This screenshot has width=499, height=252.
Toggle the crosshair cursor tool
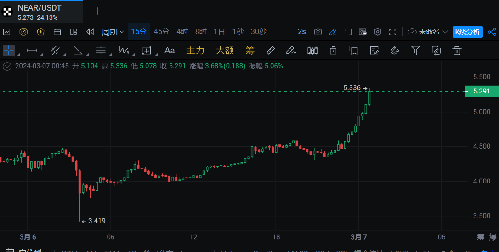pyautogui.click(x=9, y=50)
